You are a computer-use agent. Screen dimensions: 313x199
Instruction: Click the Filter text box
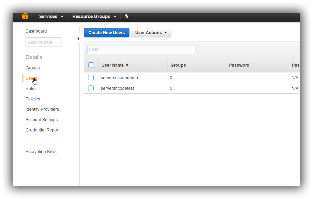141,49
